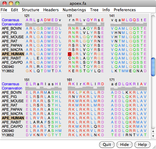Image resolution: width=156 pixels, height=149 pixels.
Task: Select the Y13652 sequence in the bottom block
Action: click(8, 135)
